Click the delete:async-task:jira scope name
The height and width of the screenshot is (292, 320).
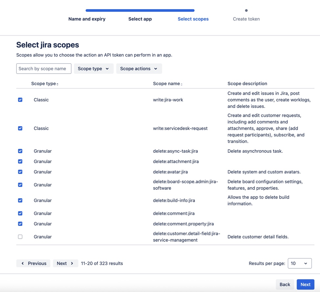175,151
